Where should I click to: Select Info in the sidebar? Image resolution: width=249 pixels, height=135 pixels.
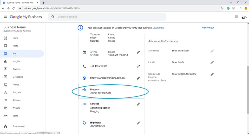tap(22, 54)
